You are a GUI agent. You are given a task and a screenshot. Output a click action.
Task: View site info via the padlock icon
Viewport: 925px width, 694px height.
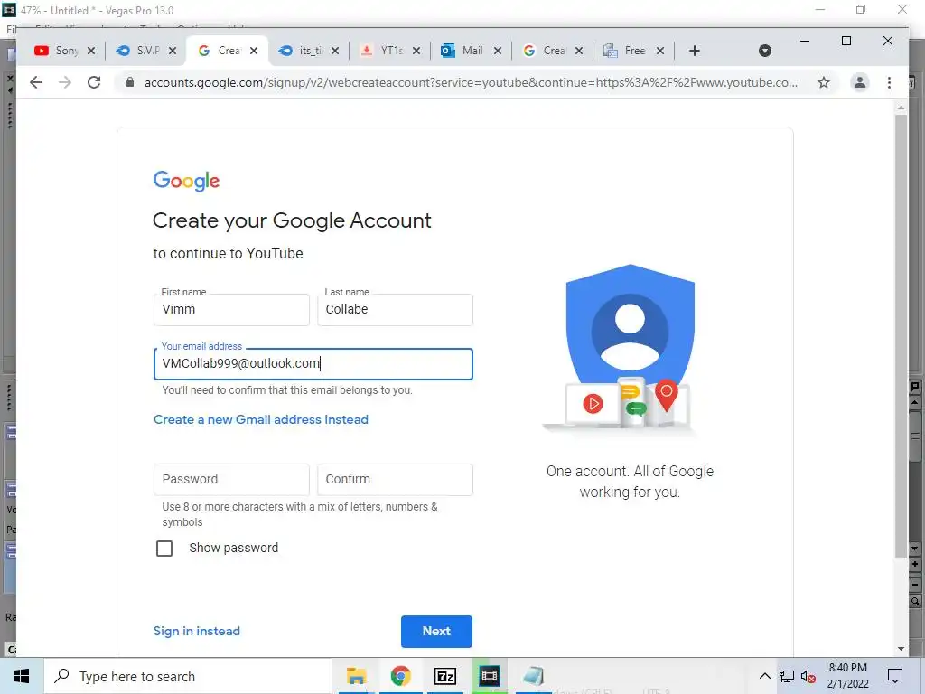point(130,82)
